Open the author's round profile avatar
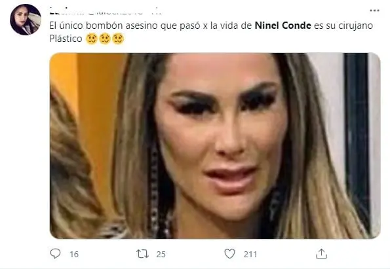The image size is (390, 269). coord(26,20)
